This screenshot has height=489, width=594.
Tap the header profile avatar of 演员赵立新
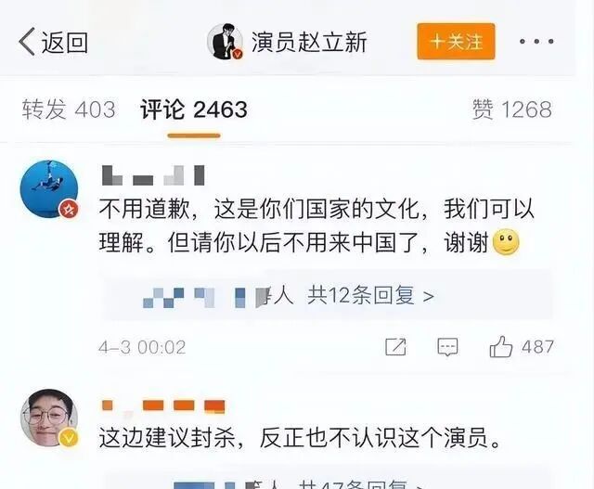point(225,41)
